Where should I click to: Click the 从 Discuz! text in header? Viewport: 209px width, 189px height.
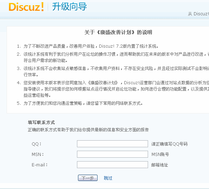pos(199,14)
